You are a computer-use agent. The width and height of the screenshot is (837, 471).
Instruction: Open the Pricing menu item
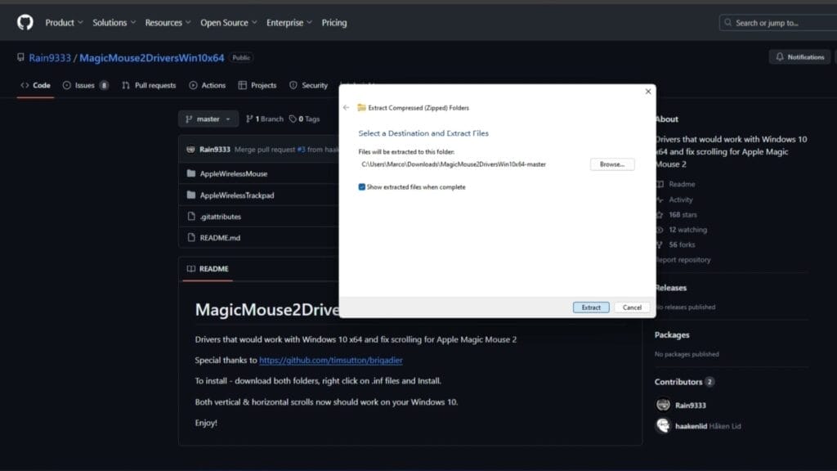click(x=334, y=22)
